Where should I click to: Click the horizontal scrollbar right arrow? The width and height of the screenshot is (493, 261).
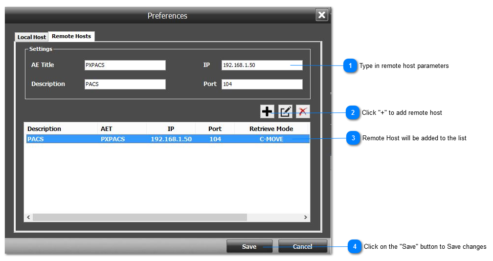(x=305, y=217)
